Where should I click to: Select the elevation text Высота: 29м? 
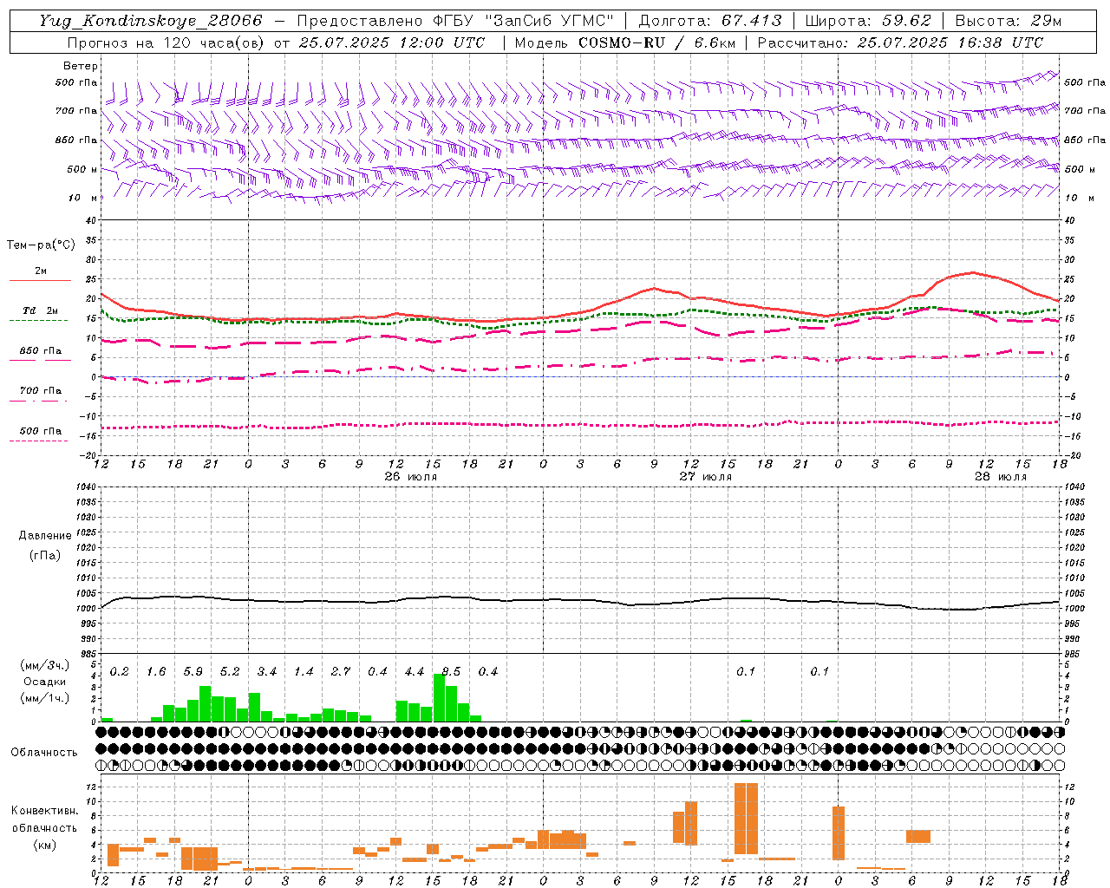tap(1008, 21)
